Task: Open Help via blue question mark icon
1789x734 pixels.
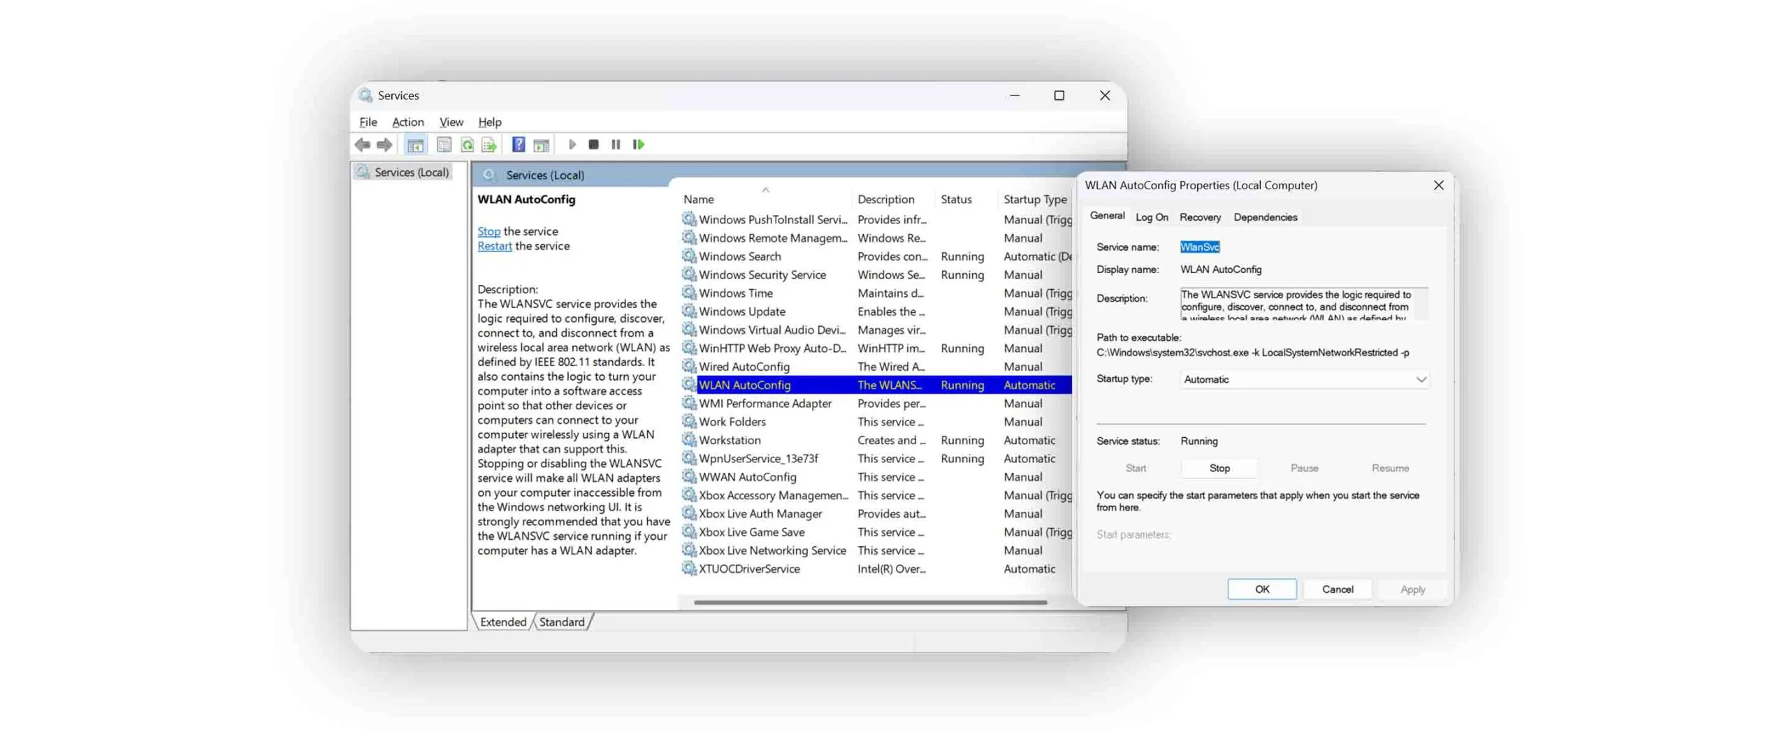Action: click(518, 145)
